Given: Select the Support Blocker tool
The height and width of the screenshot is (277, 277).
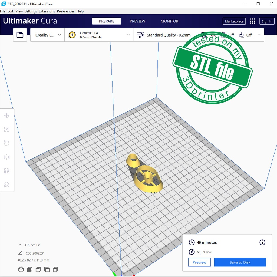Looking at the screenshot, I should 7,185.
